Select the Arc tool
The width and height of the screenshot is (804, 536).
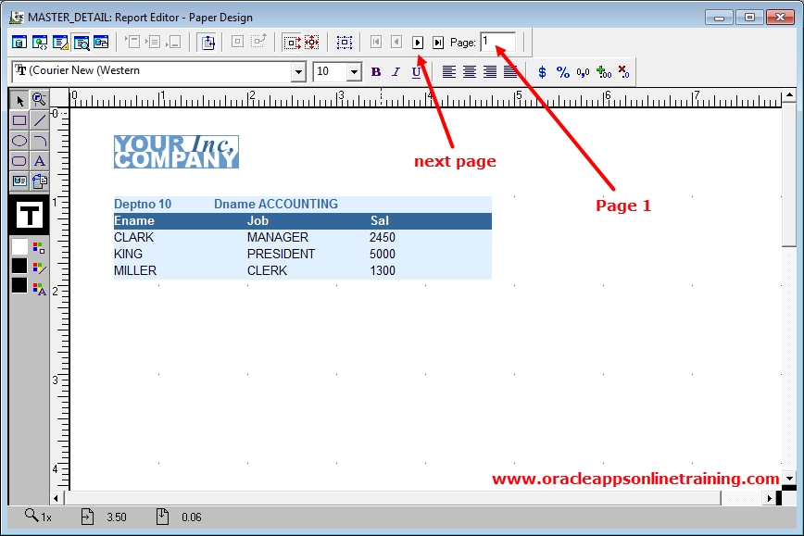tap(40, 141)
